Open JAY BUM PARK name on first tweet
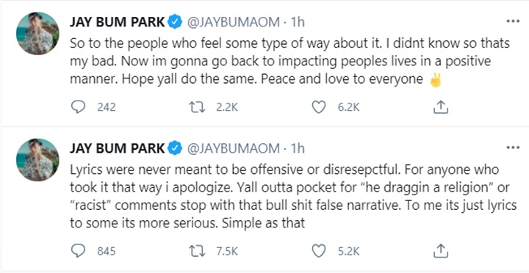The height and width of the screenshot is (273, 529). pos(118,22)
